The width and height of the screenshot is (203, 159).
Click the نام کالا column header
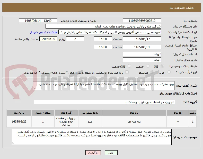[134, 113]
